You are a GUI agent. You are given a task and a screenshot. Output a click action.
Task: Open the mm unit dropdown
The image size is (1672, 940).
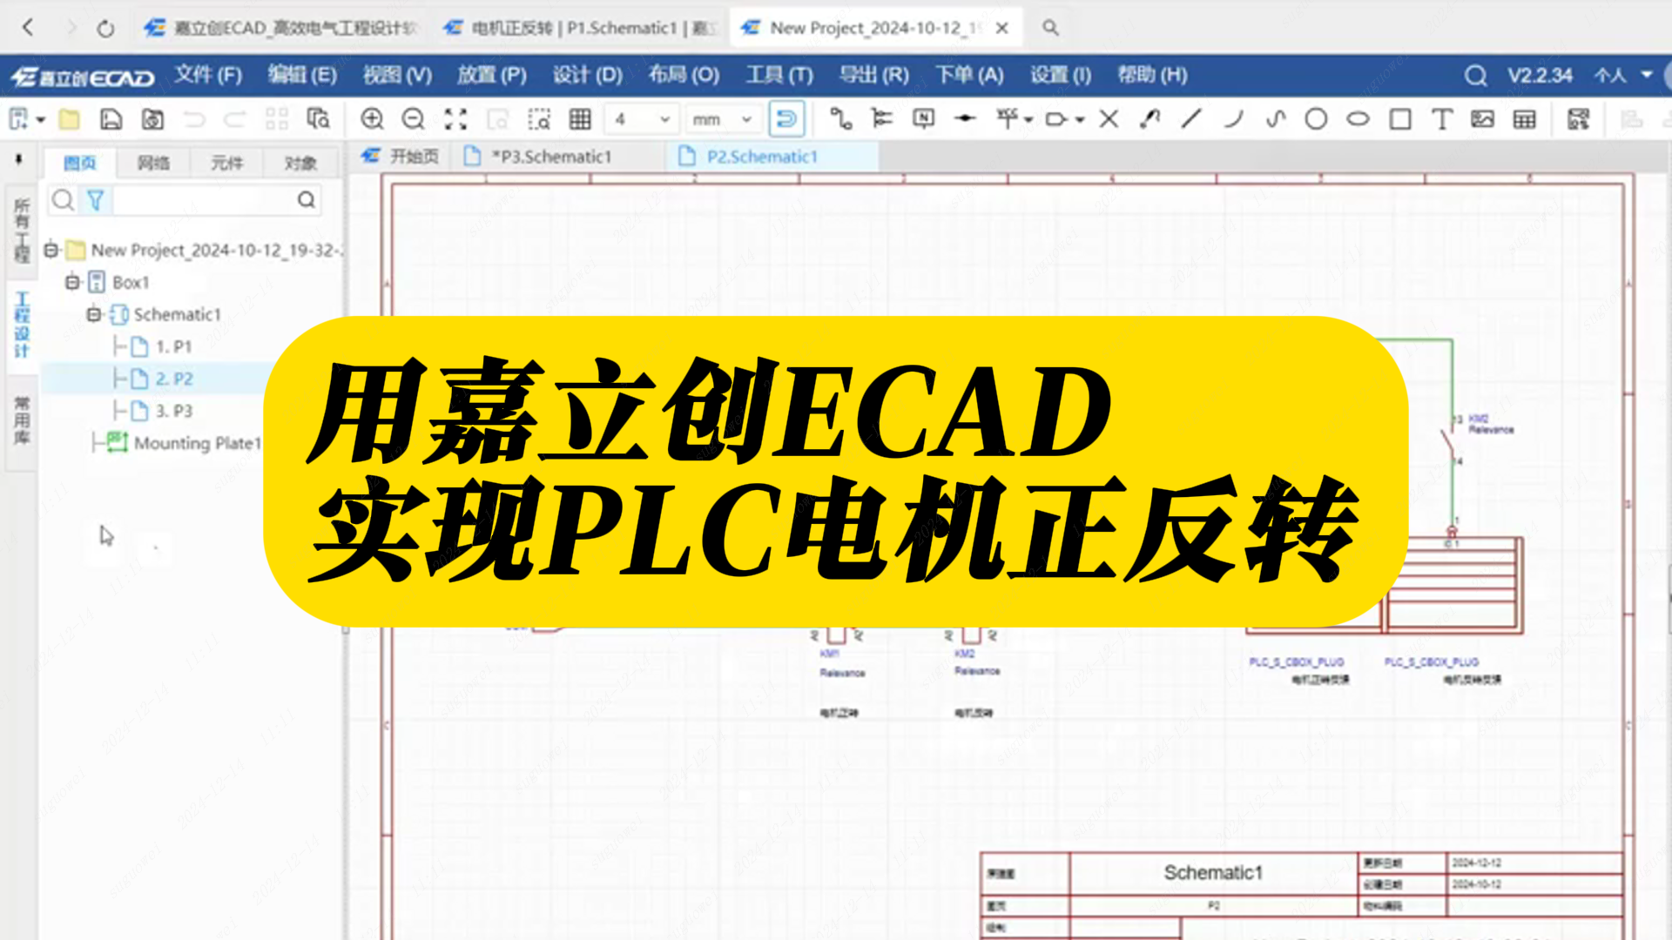(723, 119)
